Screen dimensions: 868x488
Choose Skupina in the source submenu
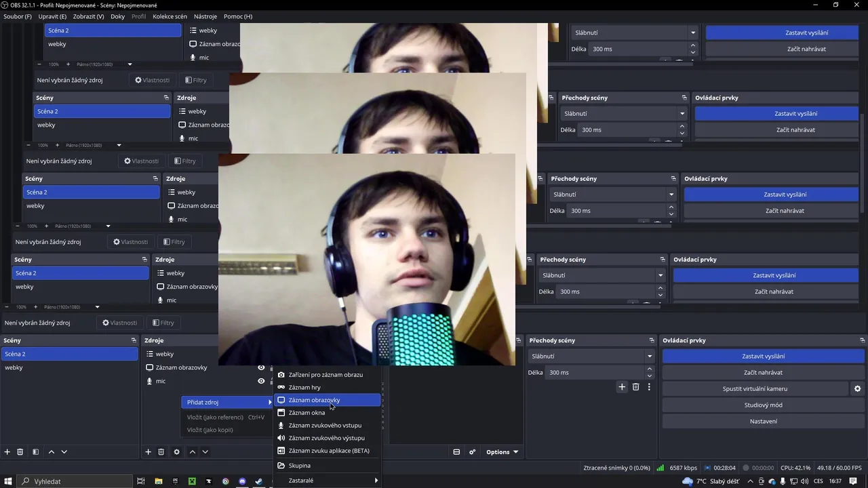328,466
